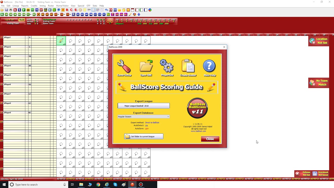Click the green F toolbar icon

tap(24, 10)
